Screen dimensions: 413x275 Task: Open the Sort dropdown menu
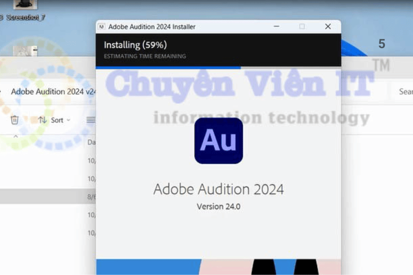(x=61, y=120)
